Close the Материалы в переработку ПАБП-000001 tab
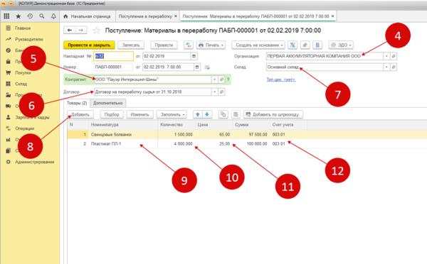This screenshot has width=427, height=264. [332, 16]
